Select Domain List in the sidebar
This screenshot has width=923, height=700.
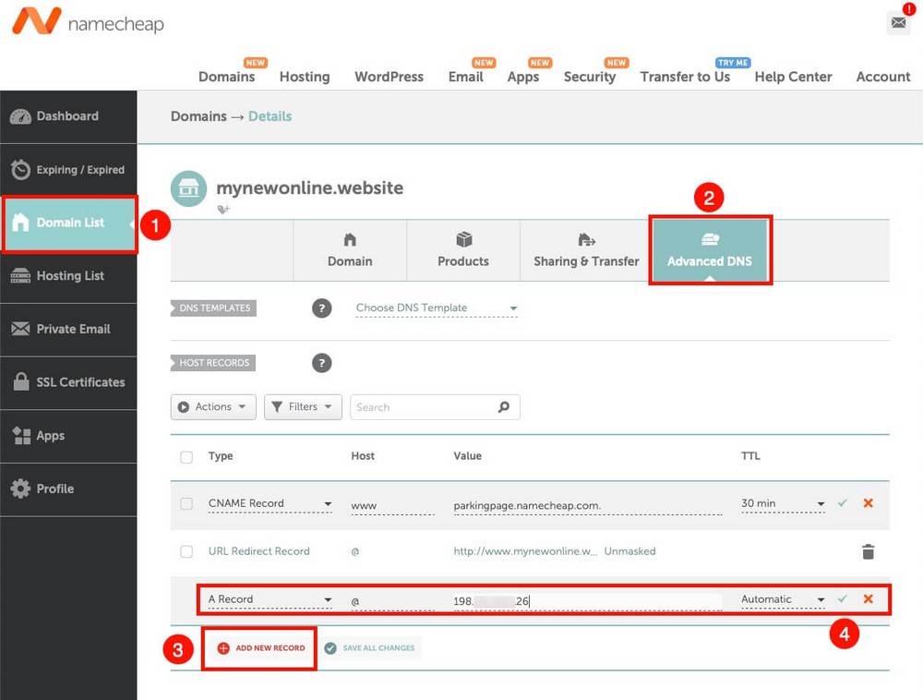click(68, 223)
